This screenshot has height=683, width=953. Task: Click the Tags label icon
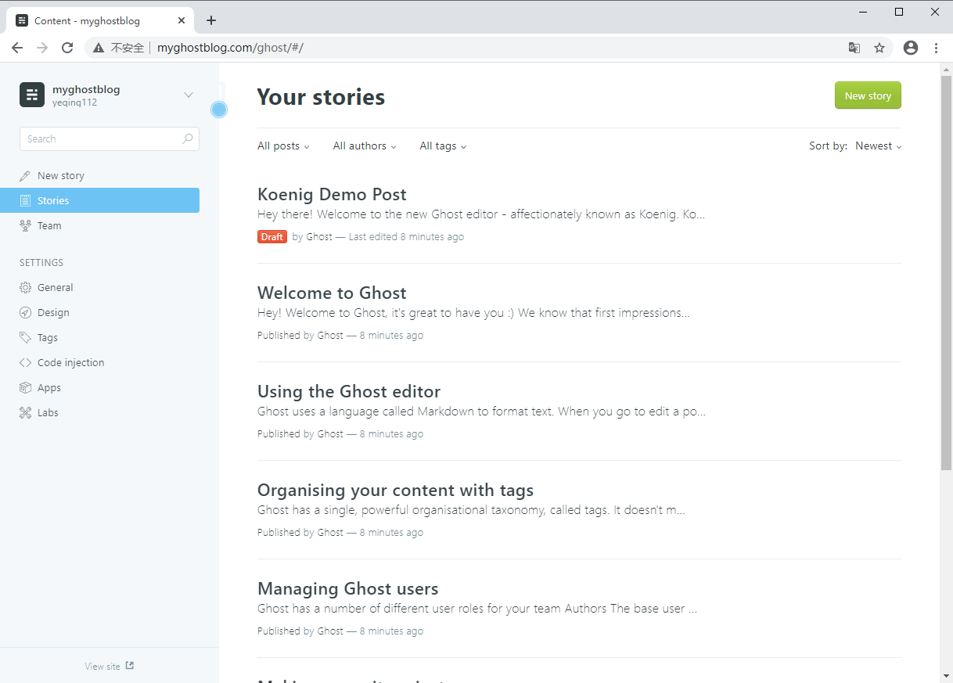tap(25, 338)
